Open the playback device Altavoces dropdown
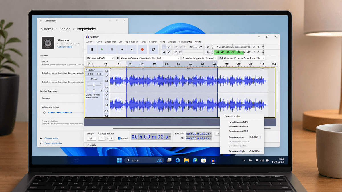 pyautogui.click(x=244, y=58)
